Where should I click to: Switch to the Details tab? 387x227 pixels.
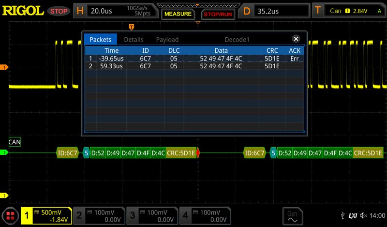click(134, 40)
